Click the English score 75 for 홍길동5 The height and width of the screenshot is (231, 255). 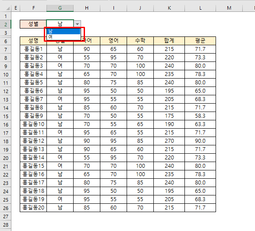point(113,82)
